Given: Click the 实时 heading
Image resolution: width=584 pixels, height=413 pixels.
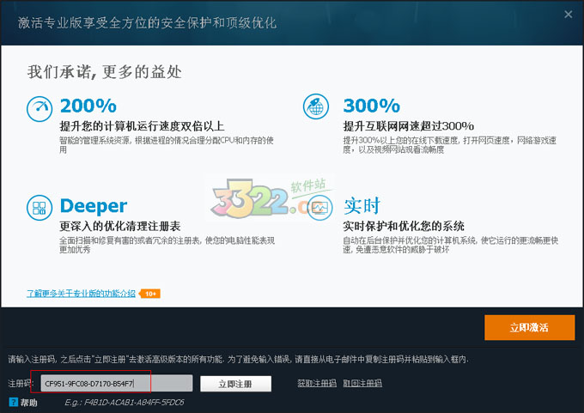Looking at the screenshot, I should (362, 206).
